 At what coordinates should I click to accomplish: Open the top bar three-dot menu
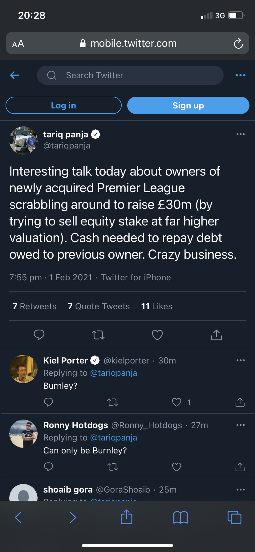coord(241,75)
